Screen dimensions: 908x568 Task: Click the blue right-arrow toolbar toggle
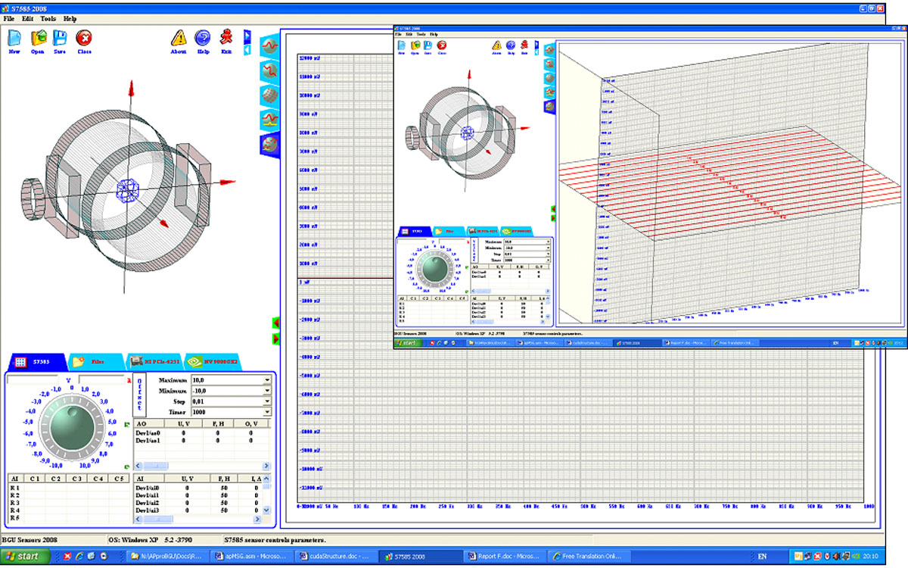247,36
